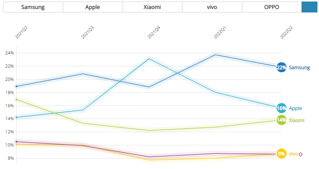Click Apple's peak point at 2021Q4

pyautogui.click(x=149, y=59)
